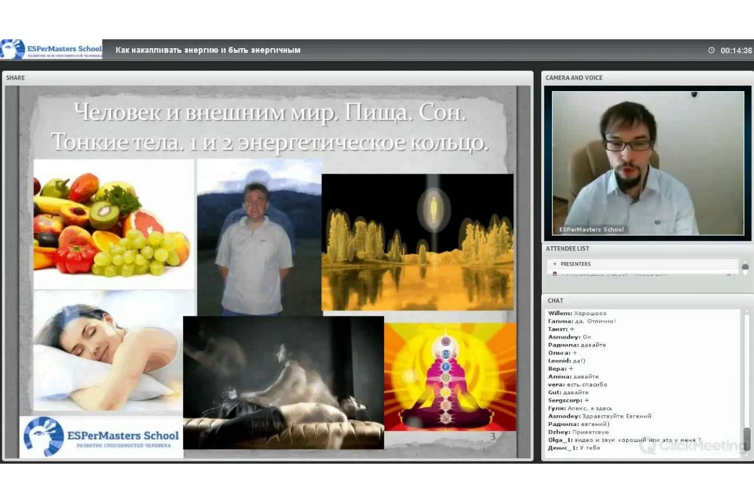Click the chakra meditation figure image
This screenshot has width=754, height=503.
450,377
